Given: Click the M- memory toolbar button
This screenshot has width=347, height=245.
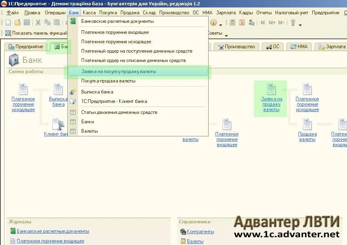Looking at the screenshot, I should (281, 22).
